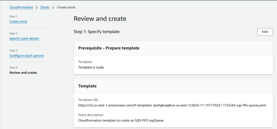Click the Template panel header
This screenshot has width=277, height=129.
point(87,86)
